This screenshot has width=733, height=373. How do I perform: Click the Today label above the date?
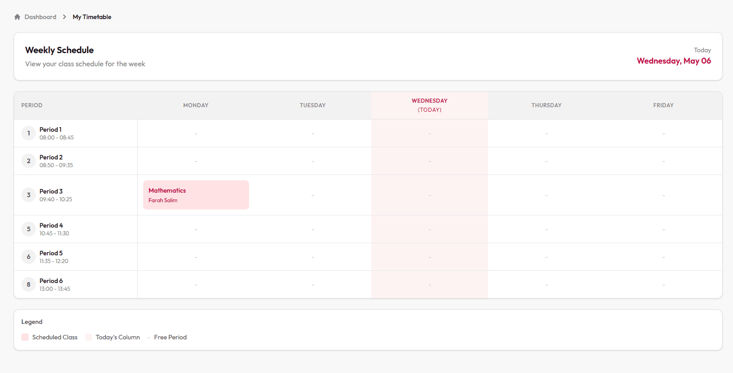(702, 50)
